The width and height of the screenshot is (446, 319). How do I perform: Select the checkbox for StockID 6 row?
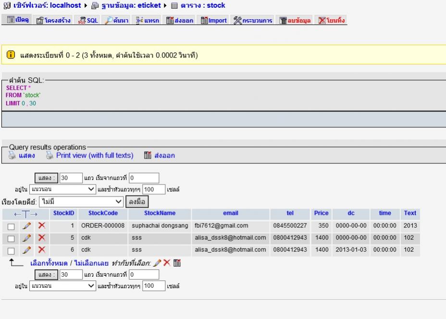(x=11, y=250)
